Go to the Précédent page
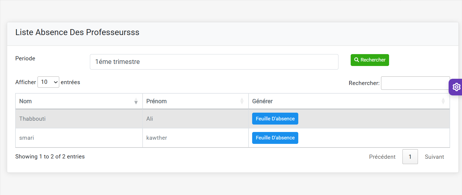462x195 pixels. click(382, 157)
